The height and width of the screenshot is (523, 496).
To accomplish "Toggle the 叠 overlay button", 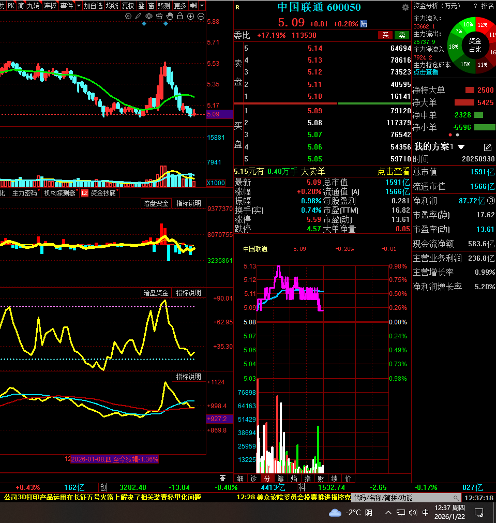I will 141,6.
